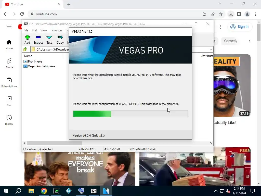Screen dimensions: 261x196
Task: Click the volume icon in system tray
Action: coord(228,191)
